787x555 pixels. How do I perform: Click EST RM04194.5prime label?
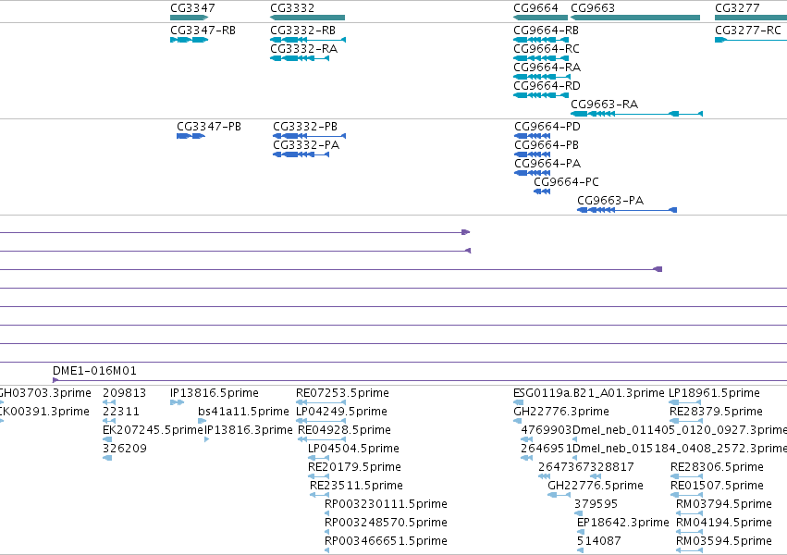(724, 523)
